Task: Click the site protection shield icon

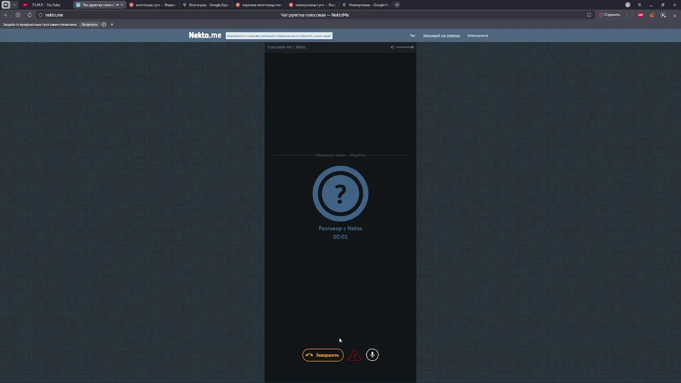Action: 40,15
